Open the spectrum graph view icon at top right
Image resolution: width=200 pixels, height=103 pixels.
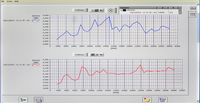192,8
